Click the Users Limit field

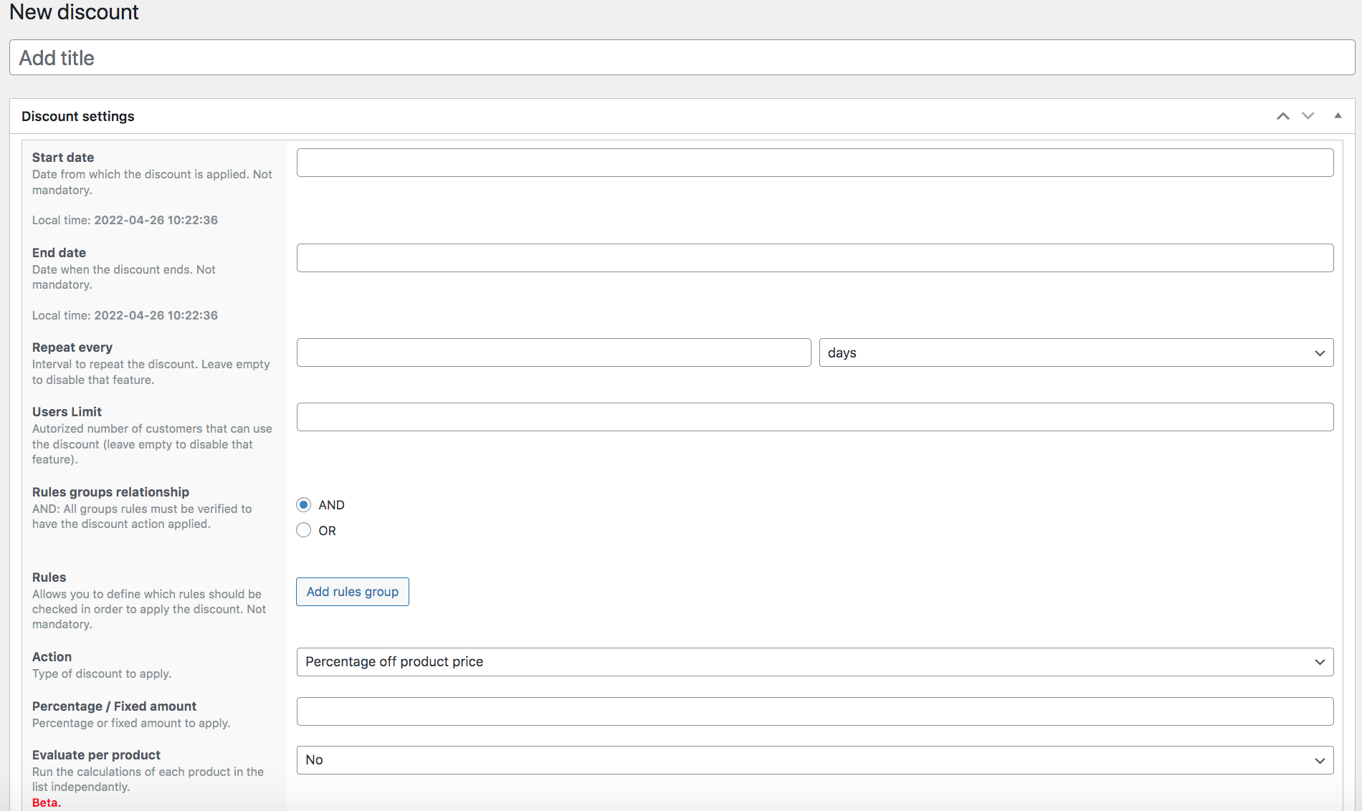point(815,417)
